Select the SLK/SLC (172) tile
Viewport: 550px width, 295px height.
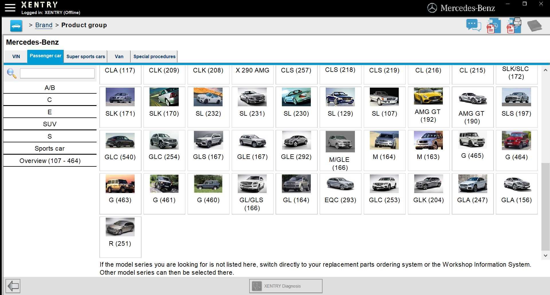(x=516, y=74)
